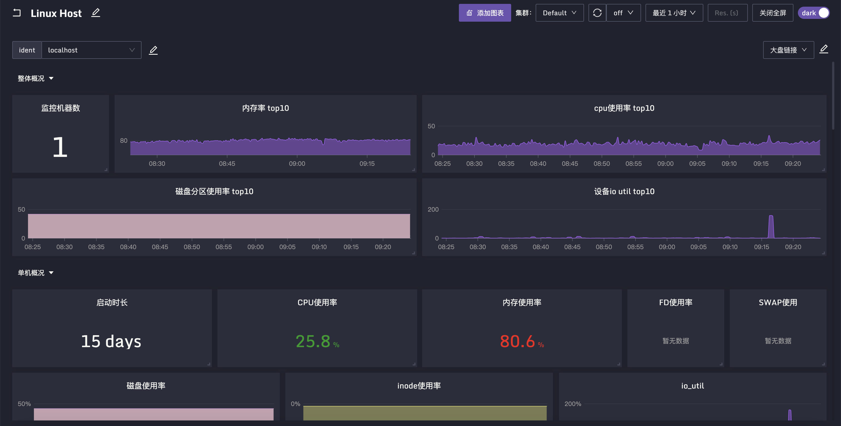Click the Res.(s) tab/button
The width and height of the screenshot is (841, 426).
coord(727,12)
